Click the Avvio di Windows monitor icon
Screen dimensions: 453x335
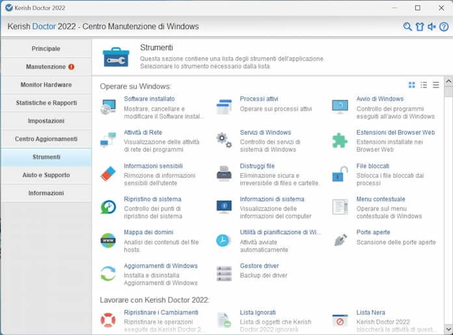click(340, 107)
